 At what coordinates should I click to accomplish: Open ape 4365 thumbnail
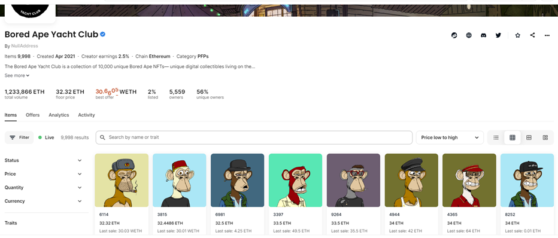[469, 180]
